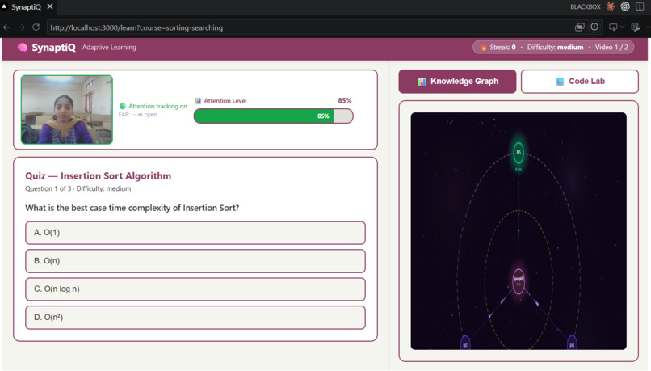Open the orange starburst extension icon
The width and height of the screenshot is (651, 371).
click(611, 6)
